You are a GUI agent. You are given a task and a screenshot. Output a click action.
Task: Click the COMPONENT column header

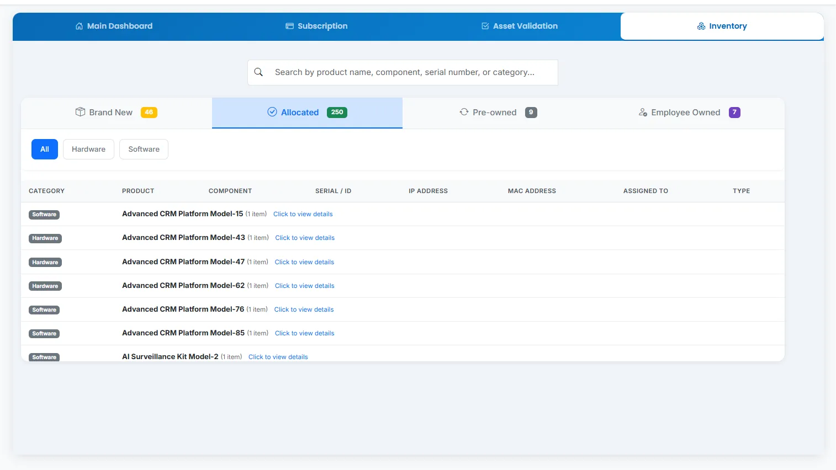tap(230, 191)
